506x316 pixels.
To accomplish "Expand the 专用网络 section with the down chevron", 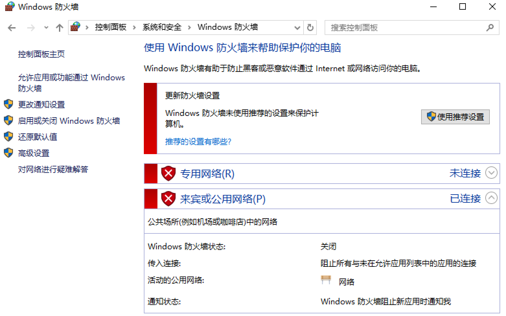I will point(491,173).
